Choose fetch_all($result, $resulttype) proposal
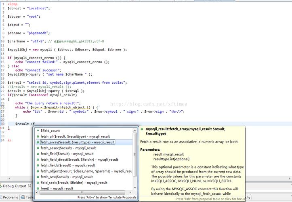 75,137
